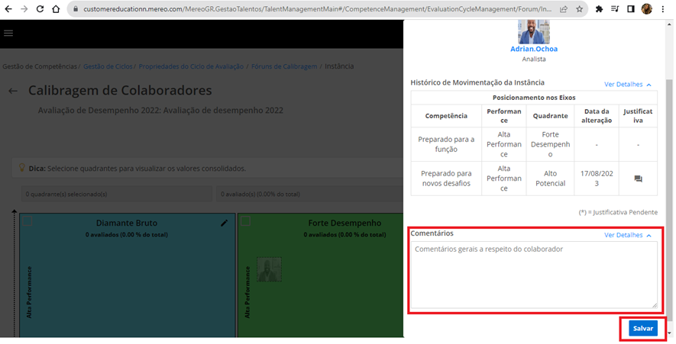
Task: Check the Forte Desempenho quadrant checkbox
Action: pos(246,221)
